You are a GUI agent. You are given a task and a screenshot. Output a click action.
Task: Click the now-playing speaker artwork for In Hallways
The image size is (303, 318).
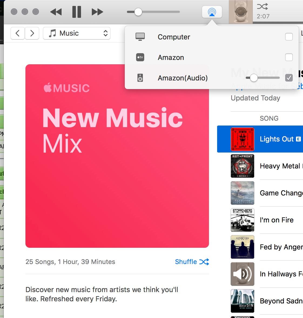pyautogui.click(x=243, y=274)
